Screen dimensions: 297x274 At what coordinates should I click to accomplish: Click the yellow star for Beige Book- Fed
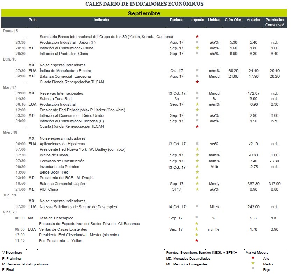coord(197,172)
